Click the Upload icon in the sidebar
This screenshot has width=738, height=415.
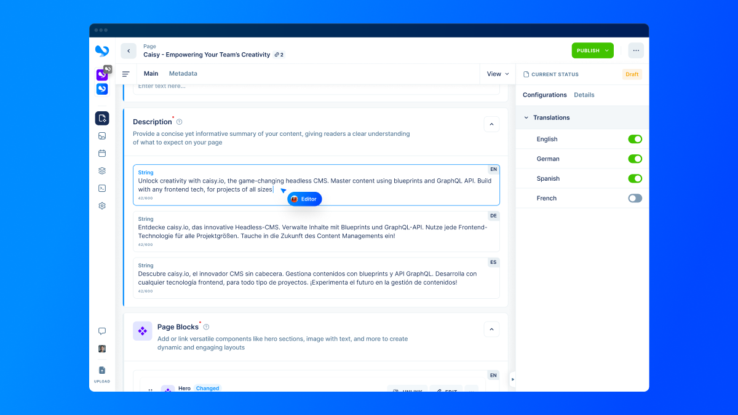pos(102,370)
